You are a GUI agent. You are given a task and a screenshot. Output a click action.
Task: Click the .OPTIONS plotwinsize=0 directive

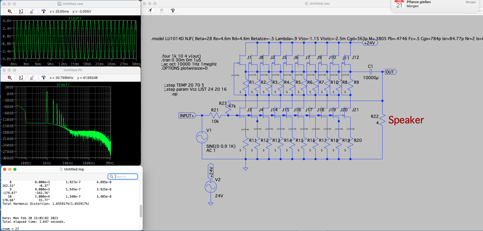click(184, 68)
